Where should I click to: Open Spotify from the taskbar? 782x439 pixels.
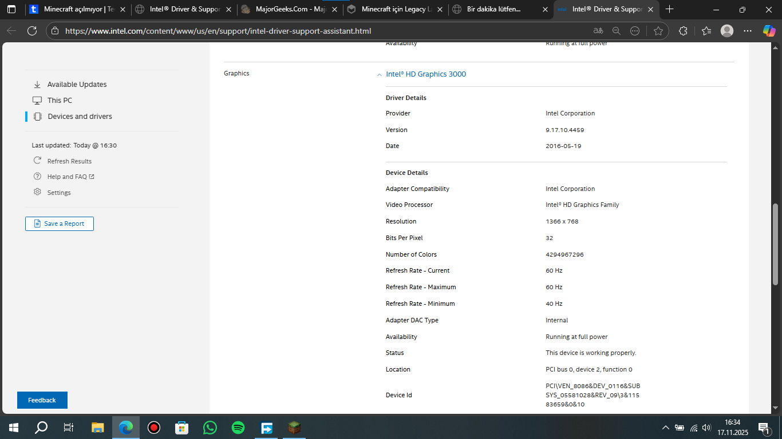238,428
